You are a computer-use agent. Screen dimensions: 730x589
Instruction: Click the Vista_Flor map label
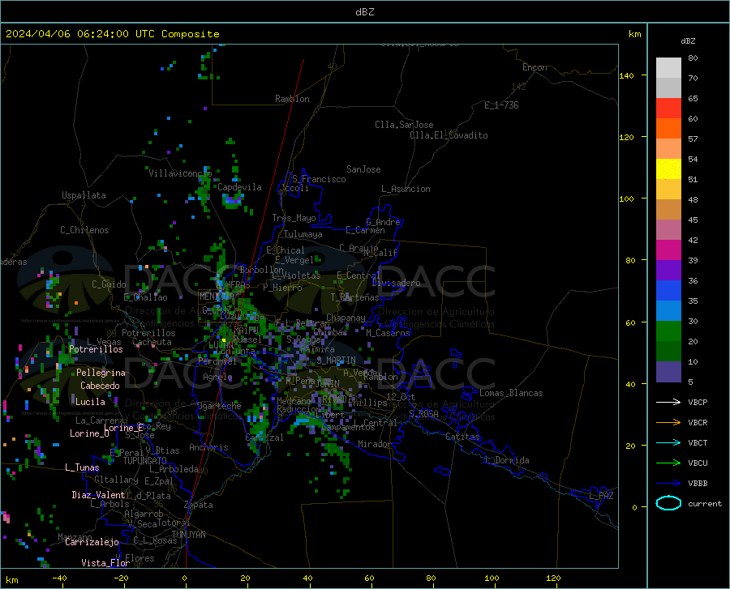click(105, 563)
